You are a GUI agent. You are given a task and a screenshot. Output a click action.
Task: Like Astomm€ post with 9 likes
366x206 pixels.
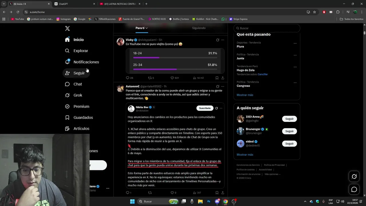coord(174,193)
